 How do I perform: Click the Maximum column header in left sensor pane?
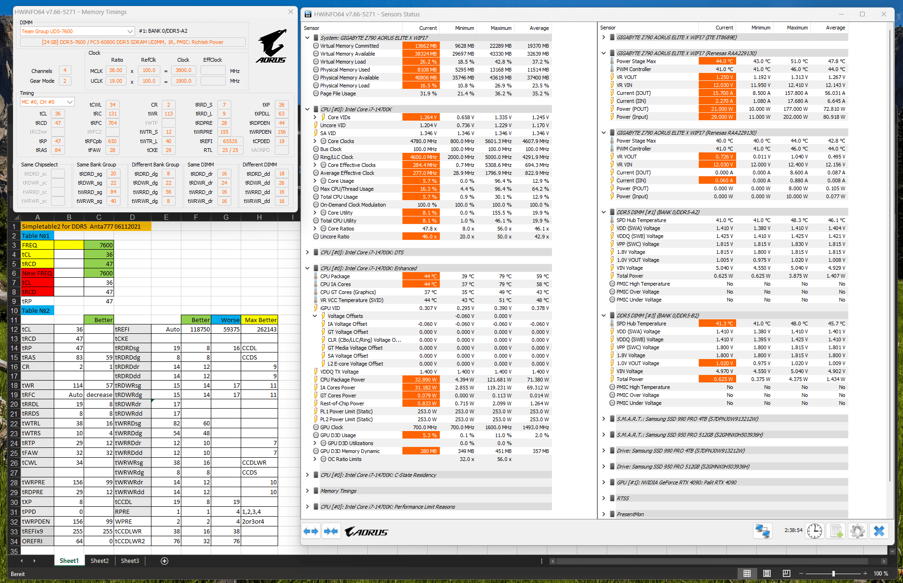495,28
